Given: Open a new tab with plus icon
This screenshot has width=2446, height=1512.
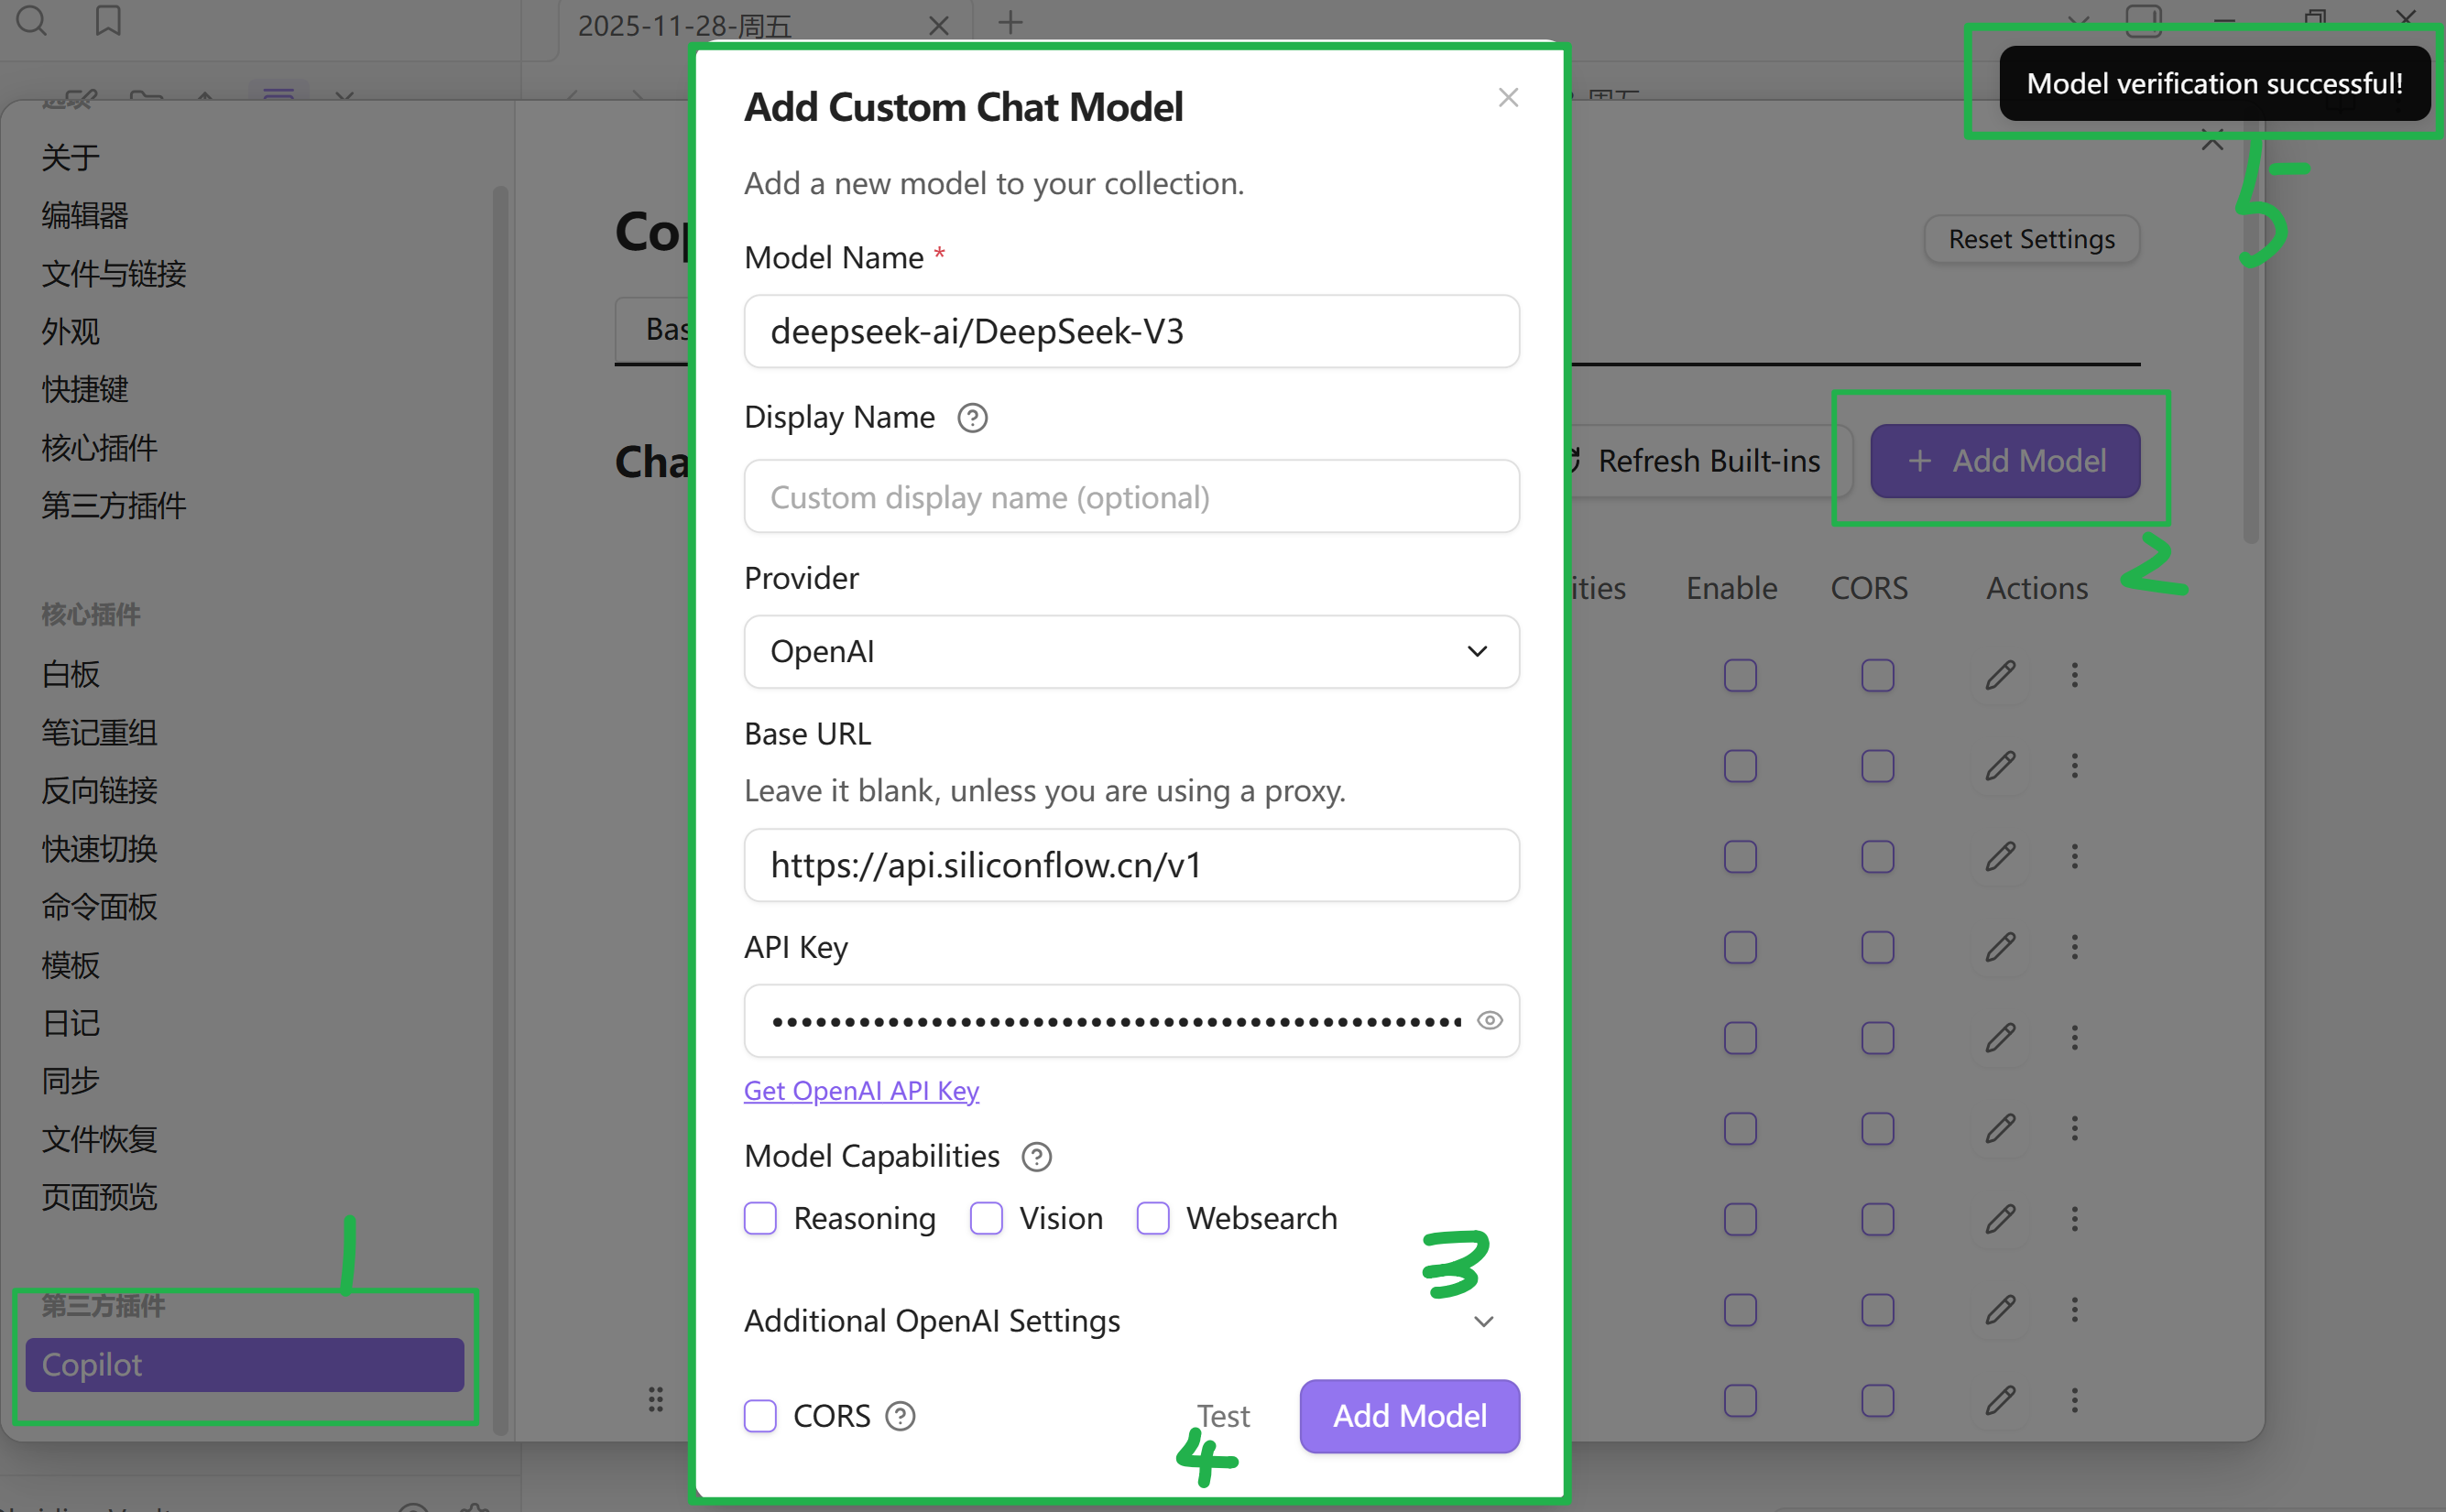Looking at the screenshot, I should (x=1010, y=22).
